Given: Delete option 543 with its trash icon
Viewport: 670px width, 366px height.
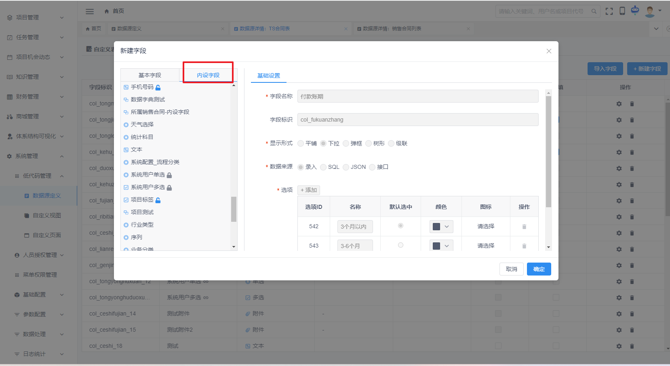Looking at the screenshot, I should coord(524,246).
